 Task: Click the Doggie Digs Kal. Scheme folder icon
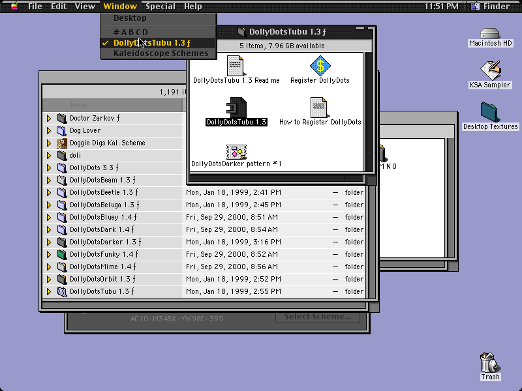(x=62, y=143)
